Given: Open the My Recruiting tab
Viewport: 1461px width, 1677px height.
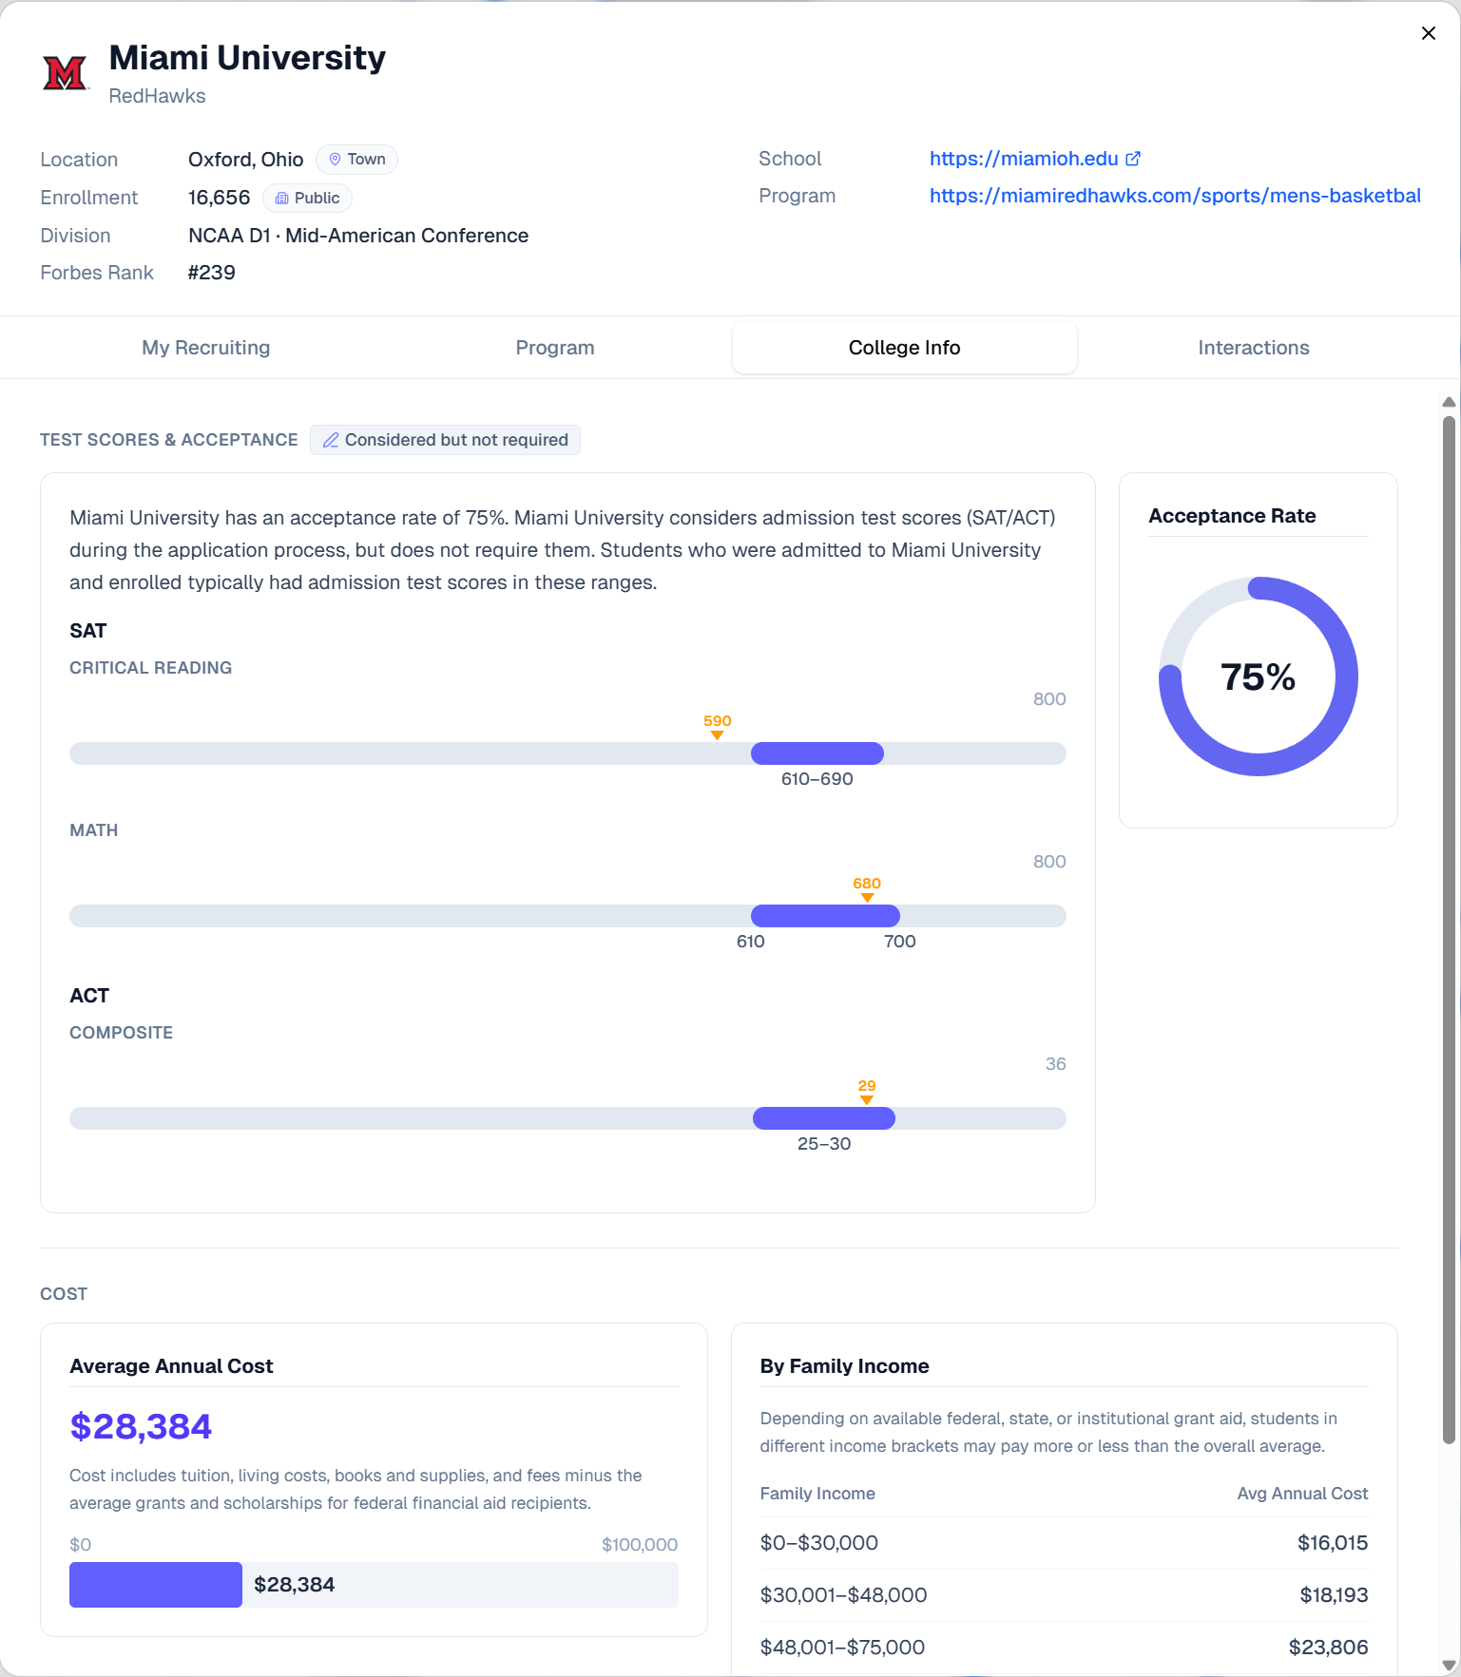Looking at the screenshot, I should [x=206, y=348].
